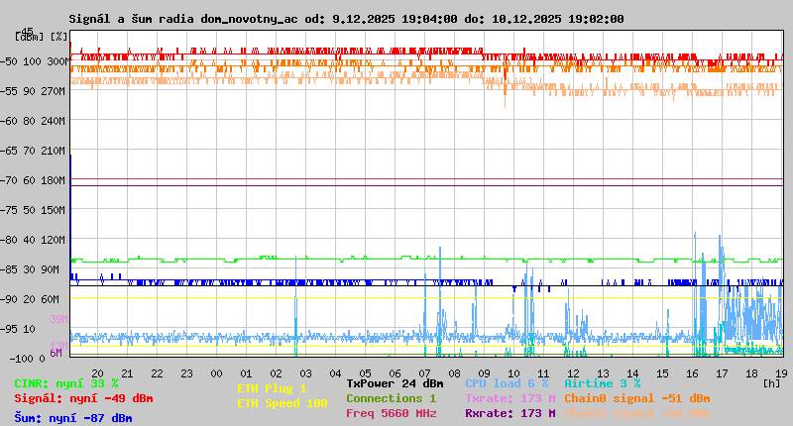Click the '-85 30 90M' y-axis label
Image resolution: width=793 pixels, height=426 pixels.
31,269
